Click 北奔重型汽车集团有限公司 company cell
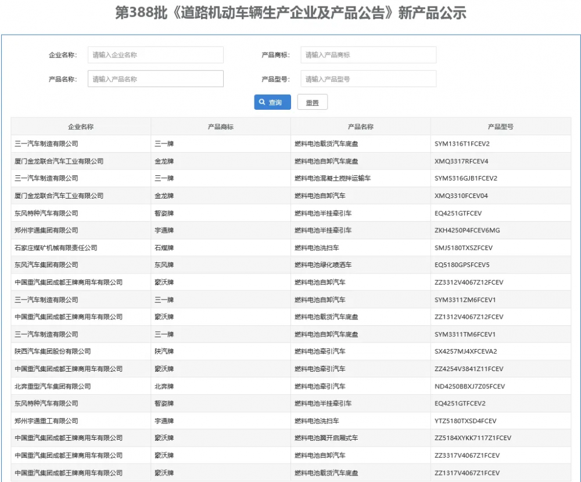Screen dimensions: 581x482 coord(81,386)
